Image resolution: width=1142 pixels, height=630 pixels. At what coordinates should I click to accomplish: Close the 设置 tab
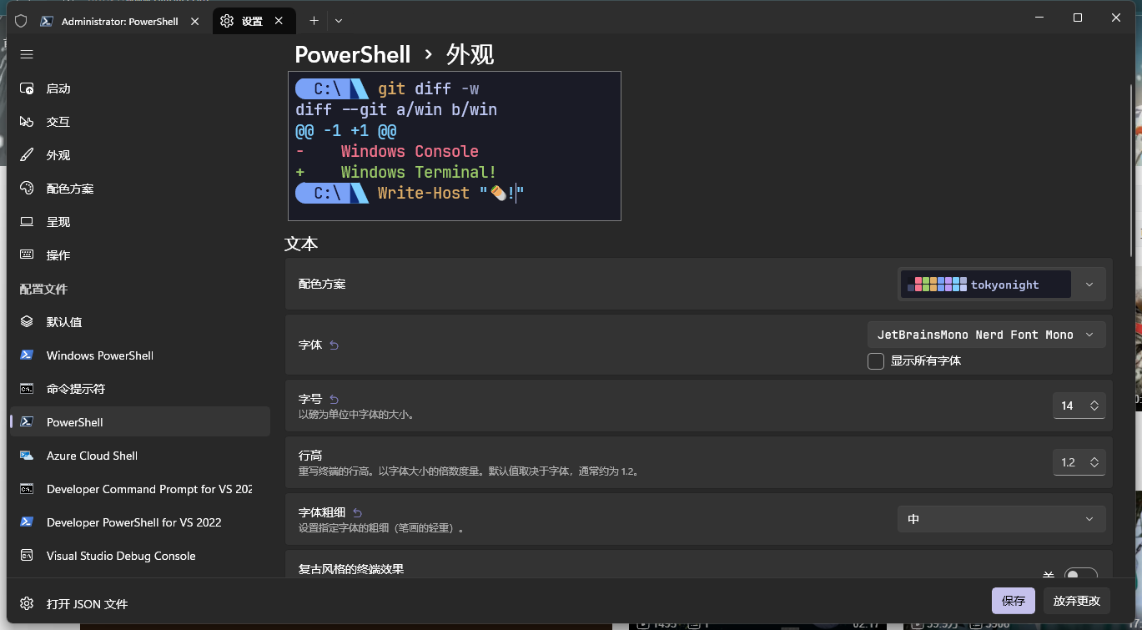279,21
